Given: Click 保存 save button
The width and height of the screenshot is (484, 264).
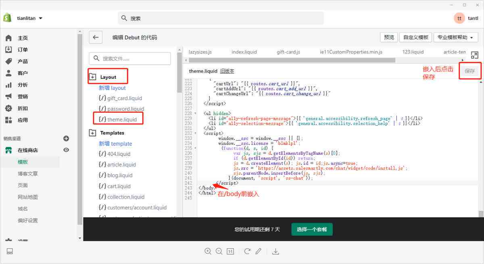Looking at the screenshot, I should pos(470,71).
